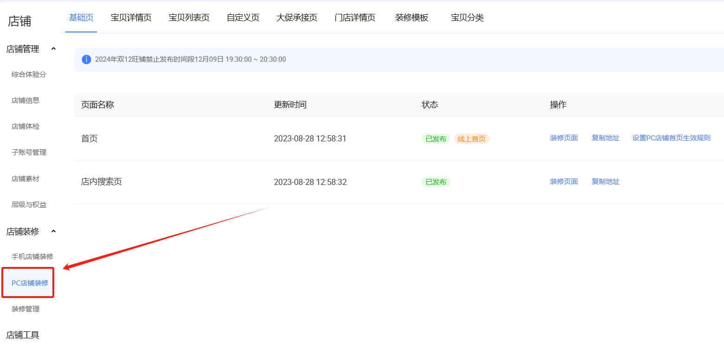Click the 店铺 title in the sidebar
Viewport: 724px width, 355px height.
[x=19, y=21]
